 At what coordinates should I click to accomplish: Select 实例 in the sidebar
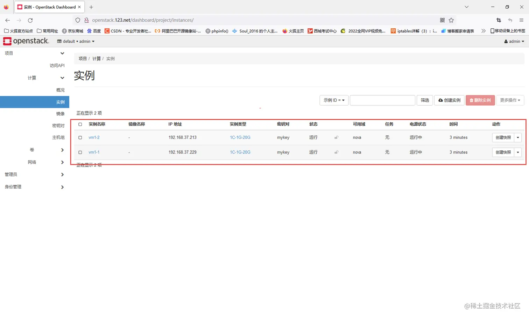point(35,102)
